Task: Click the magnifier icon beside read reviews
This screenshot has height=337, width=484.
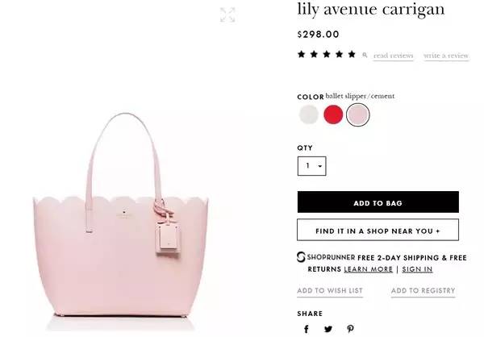Action: point(365,56)
